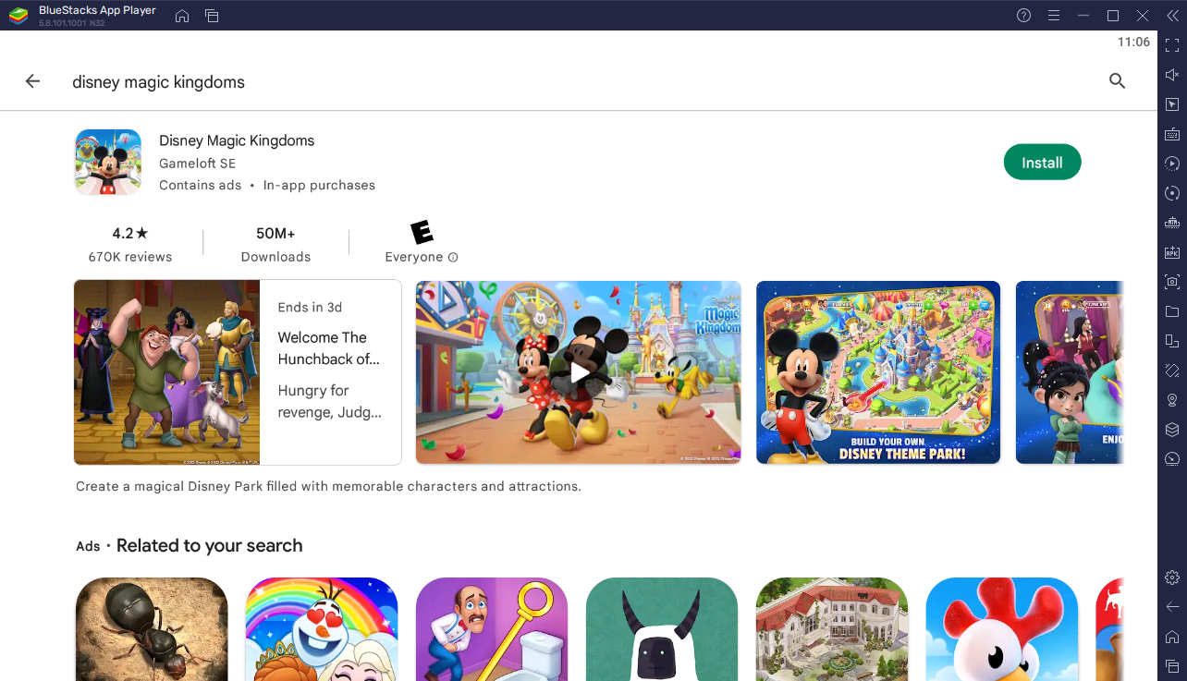Open BlueStacks settings gear icon
1187x681 pixels.
1172,578
